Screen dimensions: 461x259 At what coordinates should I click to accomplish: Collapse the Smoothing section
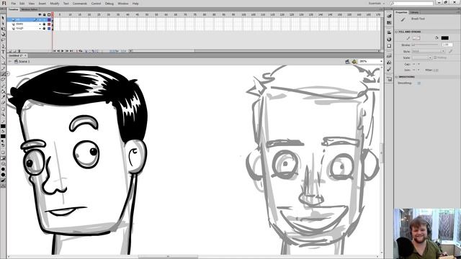396,77
